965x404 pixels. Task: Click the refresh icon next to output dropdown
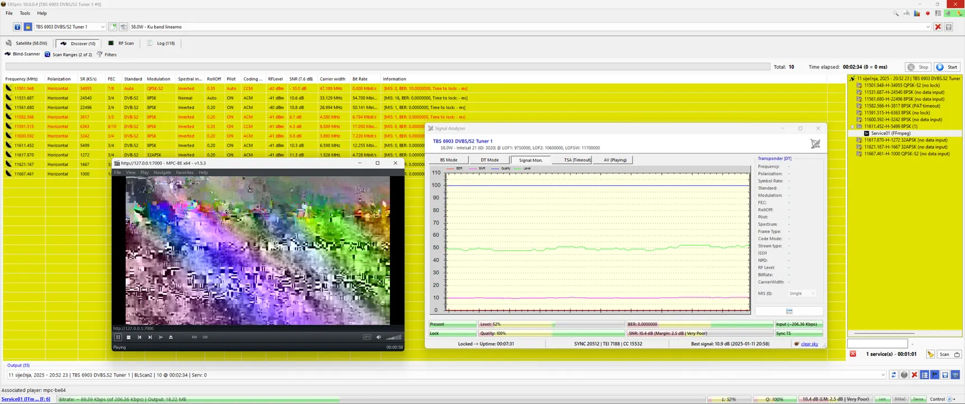tap(894, 375)
